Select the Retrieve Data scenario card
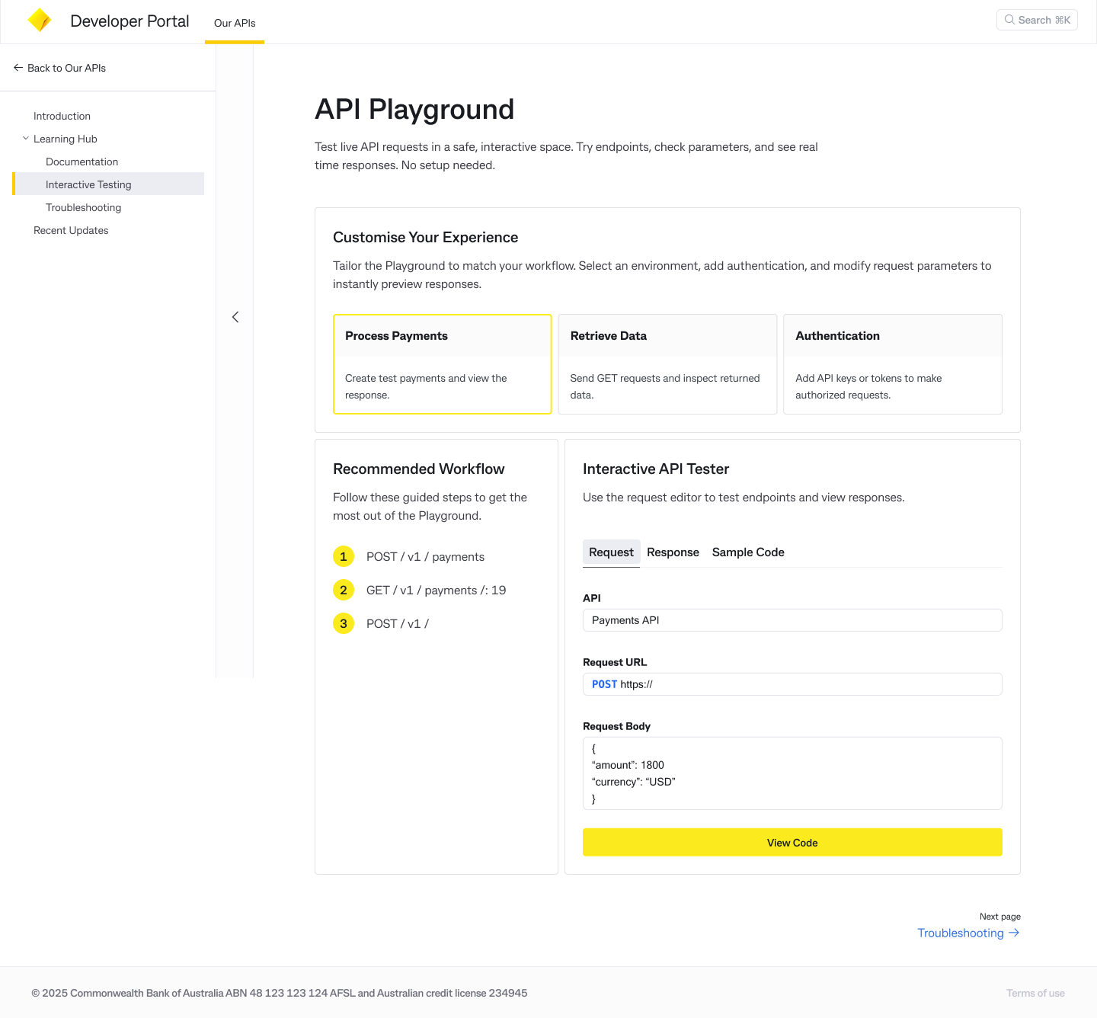Viewport: 1097px width, 1018px height. pos(667,364)
